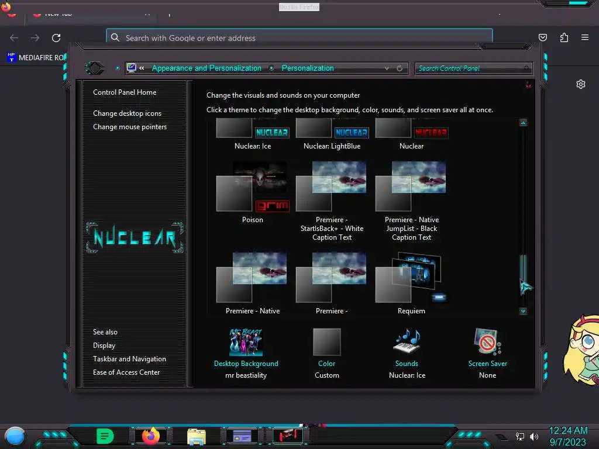Click the Control Panel back orb
This screenshot has height=449, width=599.
point(95,68)
